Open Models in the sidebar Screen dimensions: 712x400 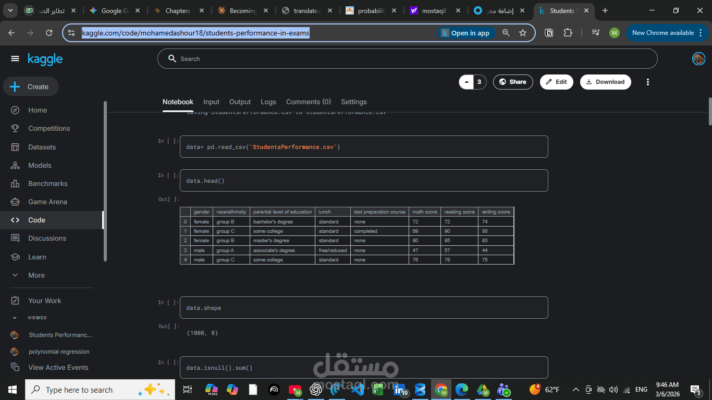click(x=40, y=165)
